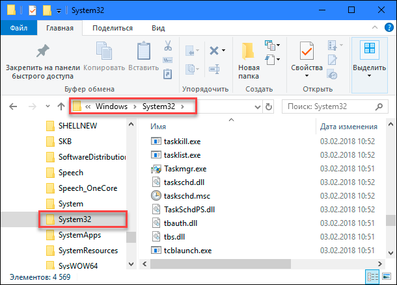Click the Up one level arrow
The image size is (397, 285).
click(x=61, y=106)
